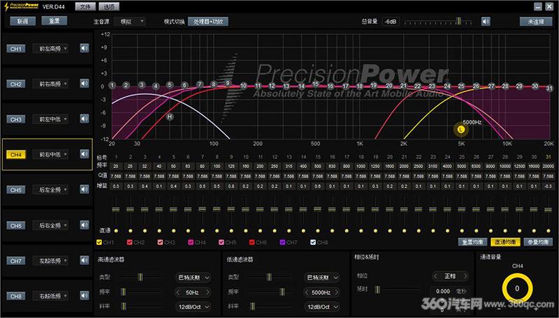Open the main source 模拟 dropdown
559x318 pixels.
130,22
